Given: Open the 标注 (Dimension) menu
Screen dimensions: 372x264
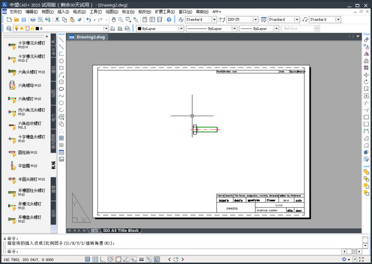Looking at the screenshot, I should [x=128, y=12].
